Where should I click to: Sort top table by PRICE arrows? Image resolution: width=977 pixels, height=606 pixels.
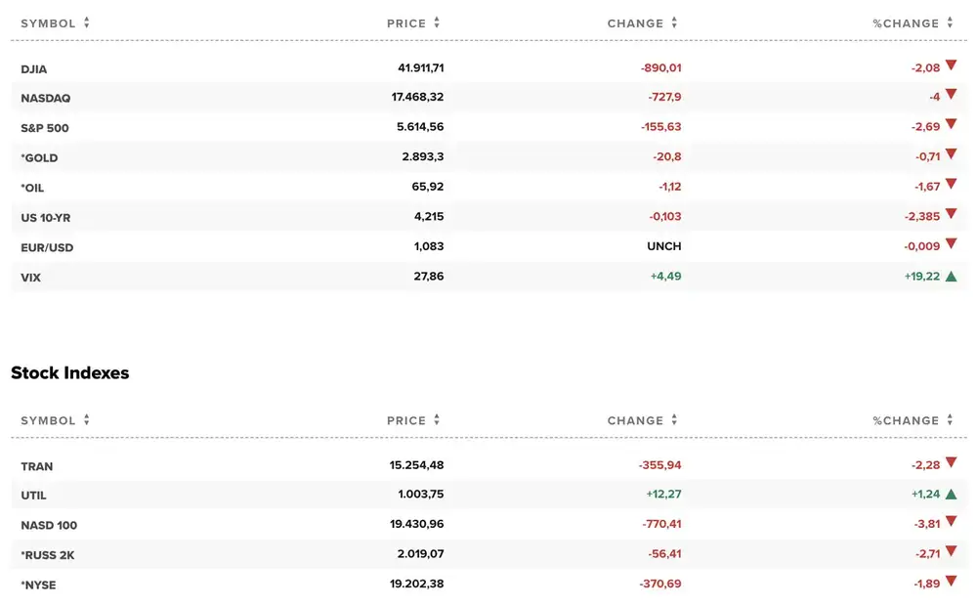(437, 22)
